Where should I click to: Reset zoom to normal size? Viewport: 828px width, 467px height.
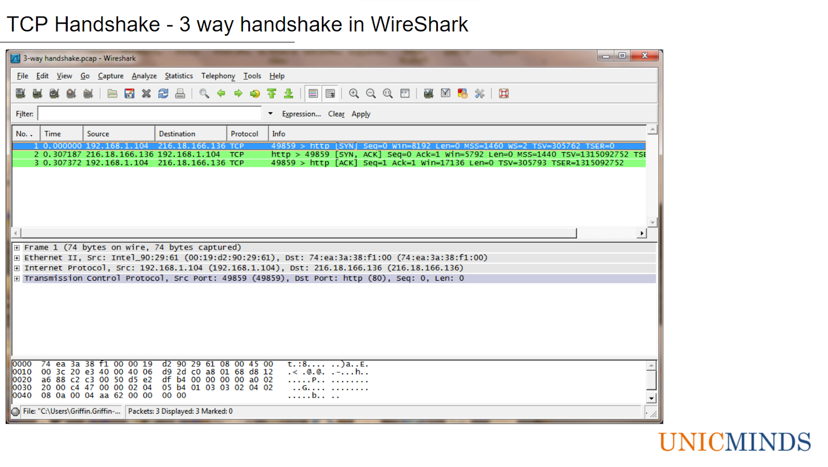[x=388, y=94]
